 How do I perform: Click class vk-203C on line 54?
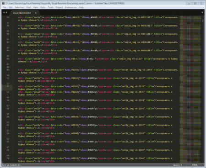140,92
